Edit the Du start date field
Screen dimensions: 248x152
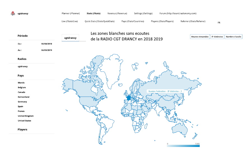tap(47, 44)
